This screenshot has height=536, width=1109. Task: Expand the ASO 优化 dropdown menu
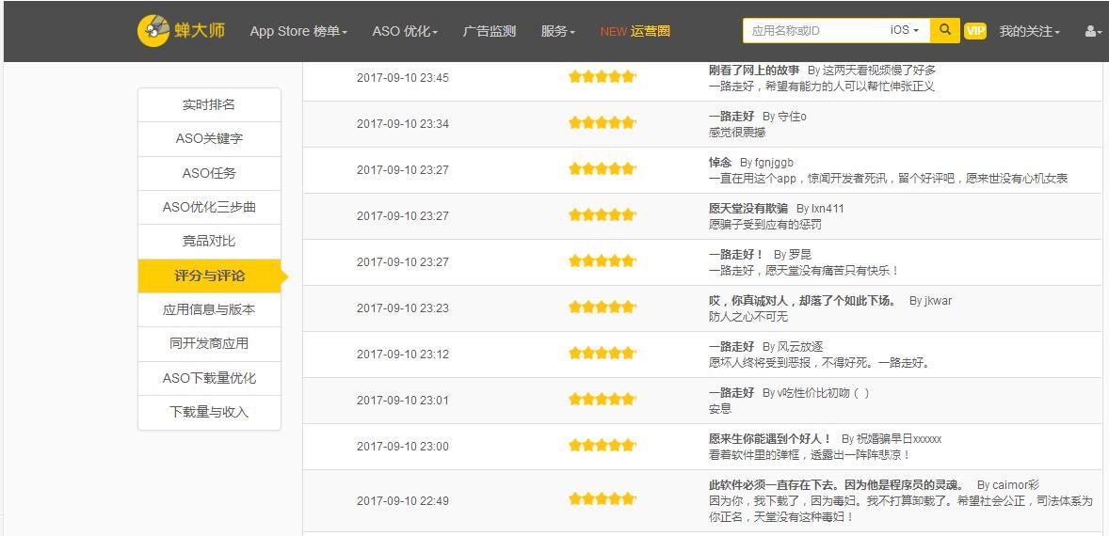pyautogui.click(x=405, y=31)
